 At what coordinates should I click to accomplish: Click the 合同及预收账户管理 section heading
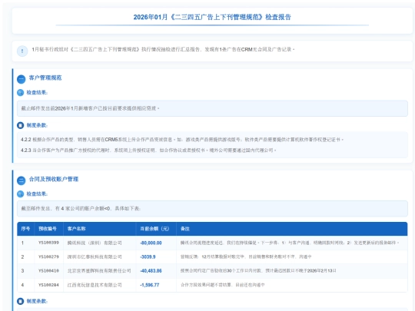tap(54, 179)
